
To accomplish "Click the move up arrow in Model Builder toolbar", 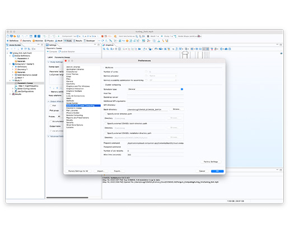I will 15,49.
